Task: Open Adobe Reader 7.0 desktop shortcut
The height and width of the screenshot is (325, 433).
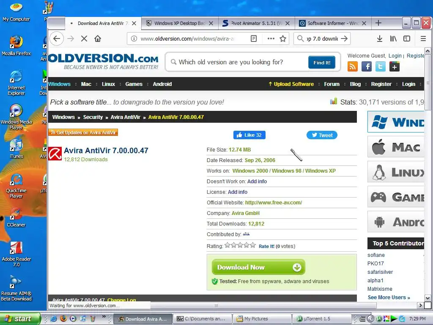Action: pyautogui.click(x=16, y=254)
